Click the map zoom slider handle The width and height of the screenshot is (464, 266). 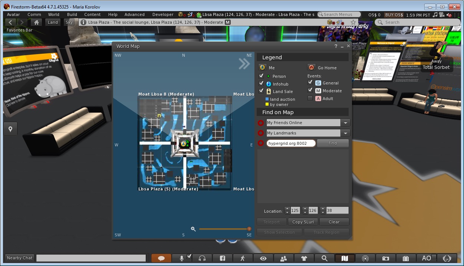tap(249, 229)
